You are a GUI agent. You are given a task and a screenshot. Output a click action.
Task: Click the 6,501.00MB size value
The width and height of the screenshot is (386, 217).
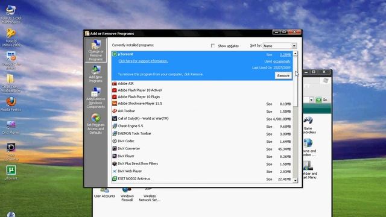[282, 119]
